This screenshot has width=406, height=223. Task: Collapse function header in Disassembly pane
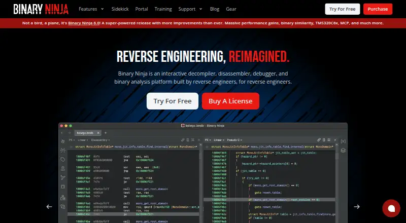point(71,147)
